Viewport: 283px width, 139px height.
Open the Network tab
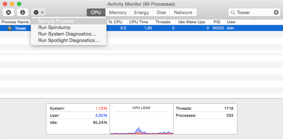(x=183, y=12)
